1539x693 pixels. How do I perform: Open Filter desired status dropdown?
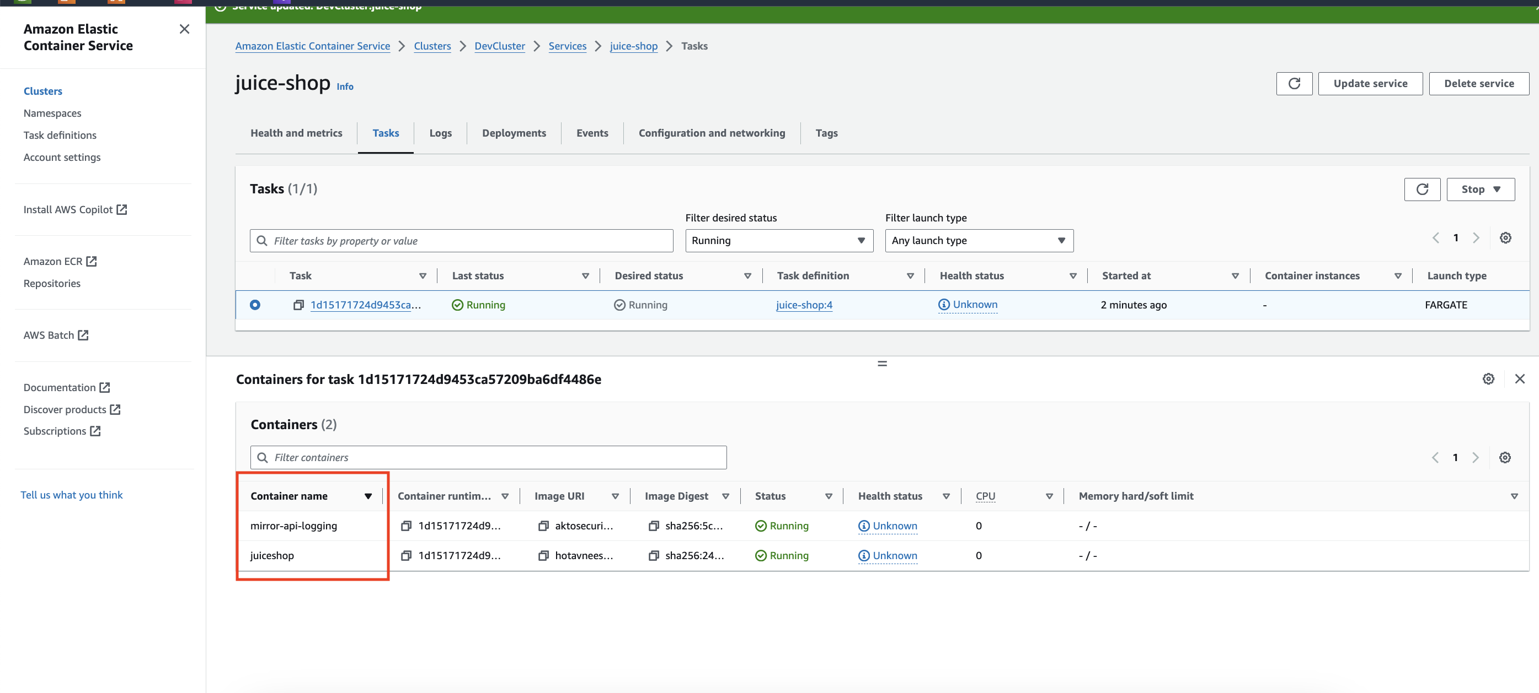[778, 240]
